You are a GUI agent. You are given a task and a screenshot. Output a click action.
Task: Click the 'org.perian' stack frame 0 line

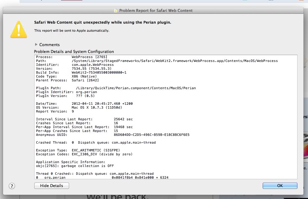[x=102, y=177]
